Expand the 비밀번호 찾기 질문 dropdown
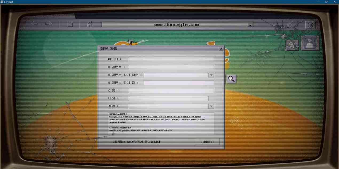This screenshot has width=339, height=169. 211,75
